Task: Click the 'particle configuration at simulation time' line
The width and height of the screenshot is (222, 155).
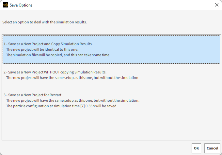Action: [x=62, y=106]
